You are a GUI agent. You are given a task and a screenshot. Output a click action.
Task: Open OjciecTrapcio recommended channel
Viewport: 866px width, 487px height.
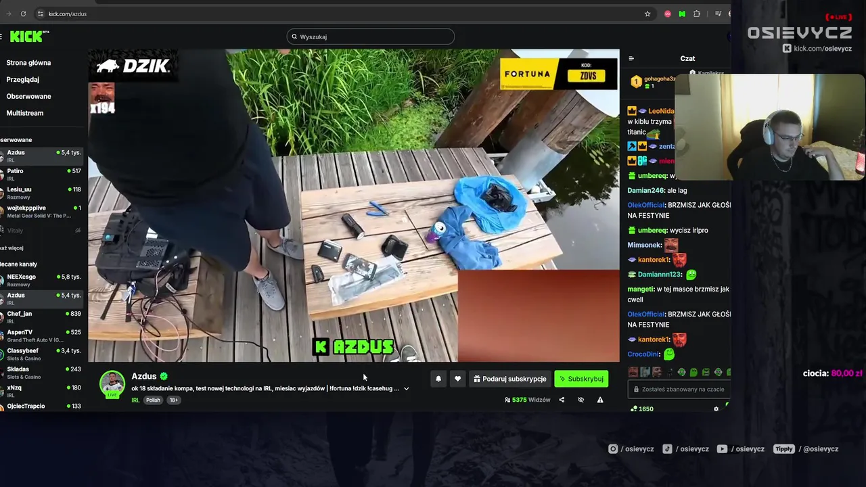pyautogui.click(x=41, y=406)
